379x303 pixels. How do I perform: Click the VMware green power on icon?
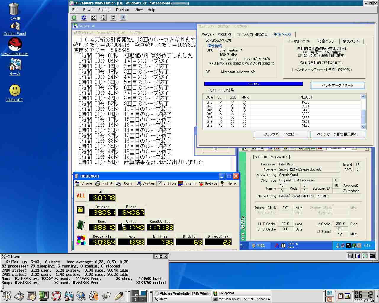[x=74, y=18]
